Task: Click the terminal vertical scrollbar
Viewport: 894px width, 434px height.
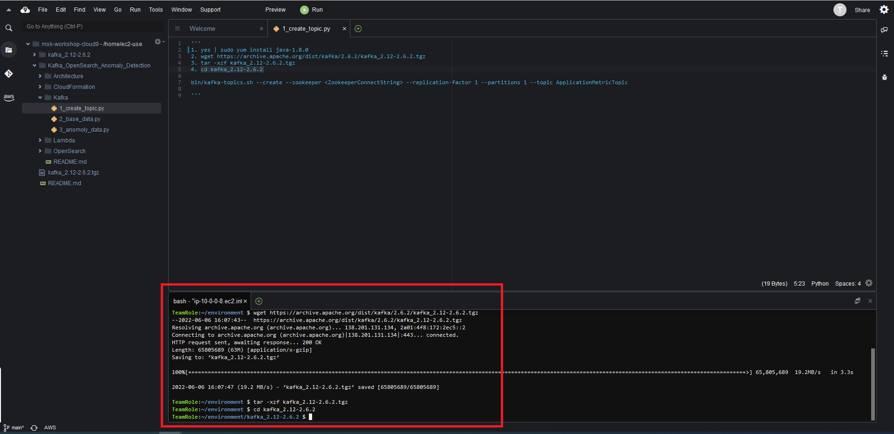Action: click(873, 384)
